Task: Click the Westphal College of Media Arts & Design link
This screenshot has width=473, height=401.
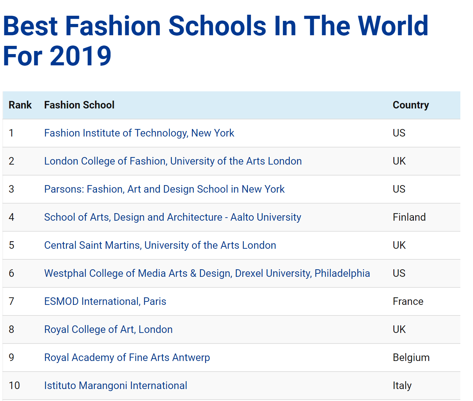Action: pyautogui.click(x=207, y=273)
